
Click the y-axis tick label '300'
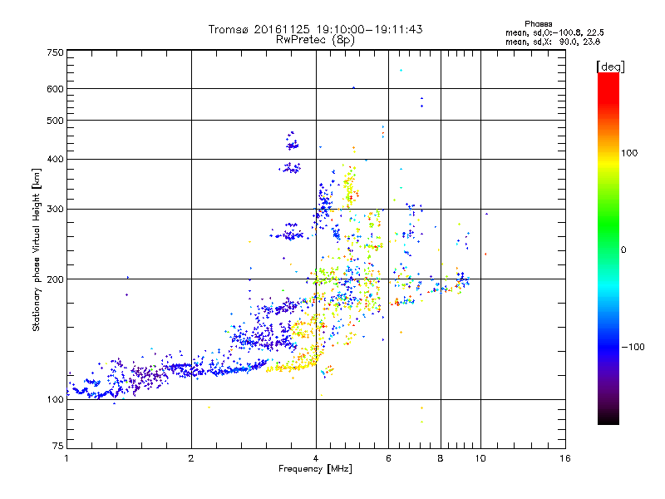tap(55, 209)
